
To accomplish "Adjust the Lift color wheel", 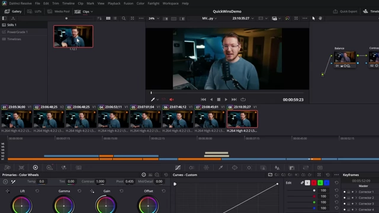I will [x=22, y=206].
